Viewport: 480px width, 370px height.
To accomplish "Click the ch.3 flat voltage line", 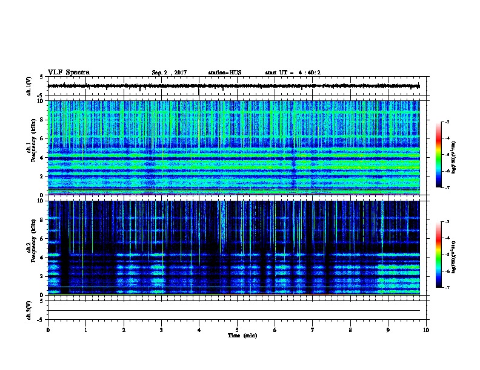I will [233, 311].
